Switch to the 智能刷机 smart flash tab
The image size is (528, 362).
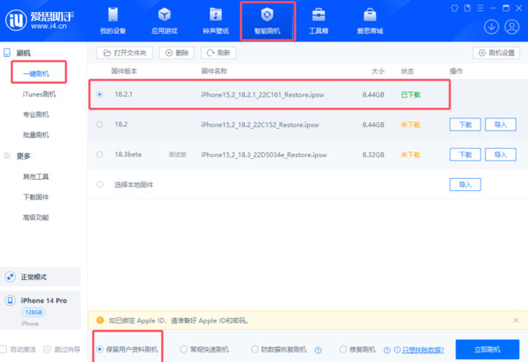[267, 21]
